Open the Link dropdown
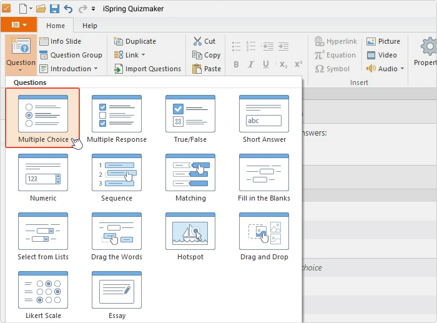Screen dimensions: 437x323 click(130, 55)
